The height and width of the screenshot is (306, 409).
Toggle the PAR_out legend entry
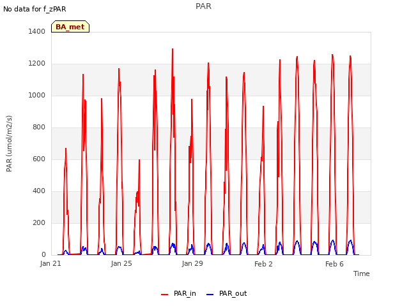point(227,294)
